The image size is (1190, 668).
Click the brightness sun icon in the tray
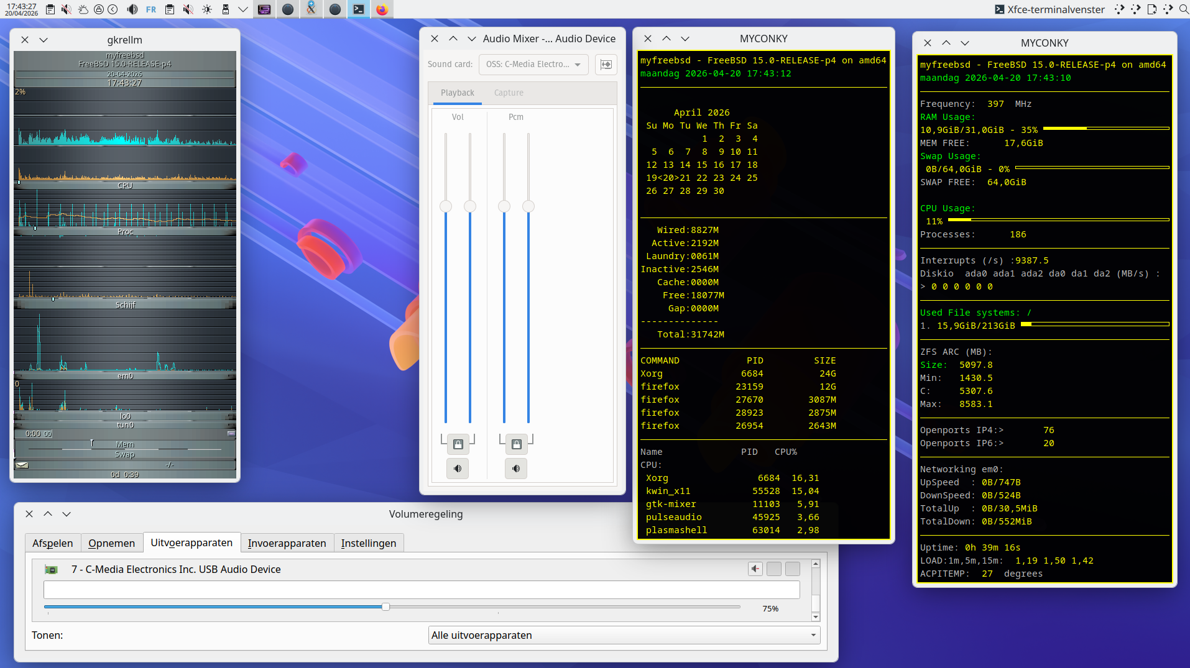[x=207, y=9]
